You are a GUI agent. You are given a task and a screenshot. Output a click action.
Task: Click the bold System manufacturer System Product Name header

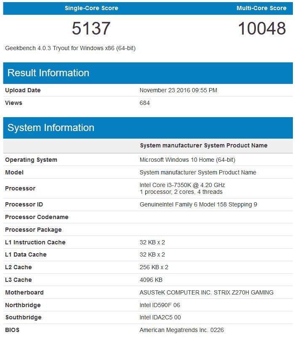tap(204, 145)
